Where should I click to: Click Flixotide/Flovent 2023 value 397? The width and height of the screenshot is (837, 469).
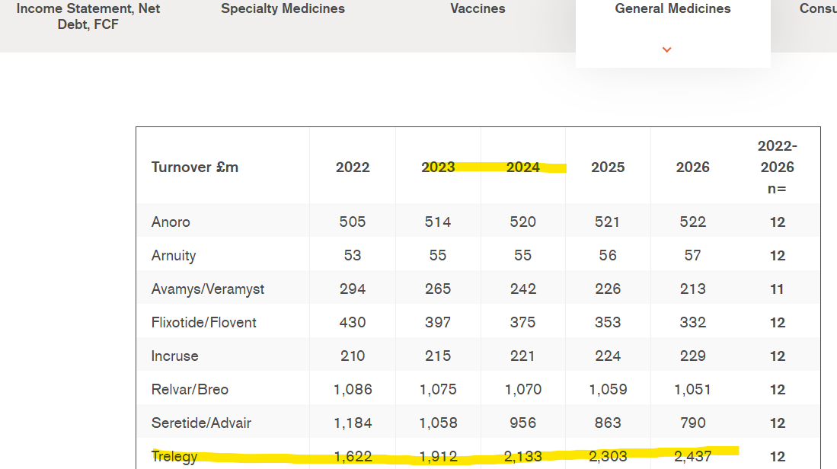pos(438,322)
